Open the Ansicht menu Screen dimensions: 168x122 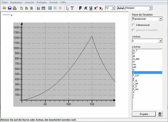pos(29,2)
